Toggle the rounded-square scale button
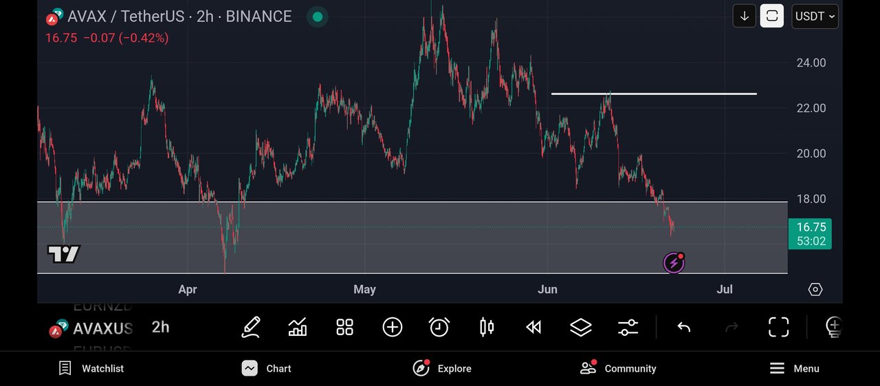Image resolution: width=880 pixels, height=386 pixels. click(772, 16)
